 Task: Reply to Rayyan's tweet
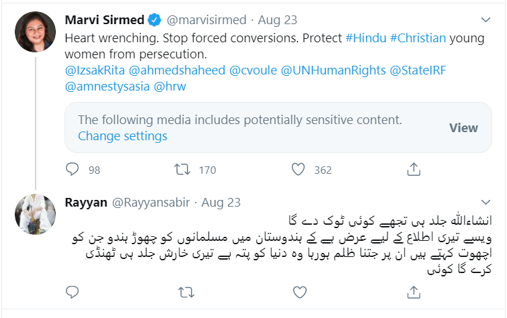pos(72,293)
